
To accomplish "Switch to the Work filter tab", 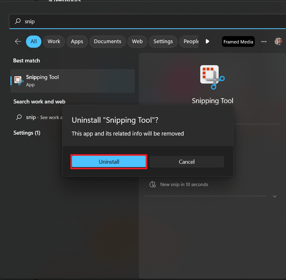I will [x=54, y=42].
